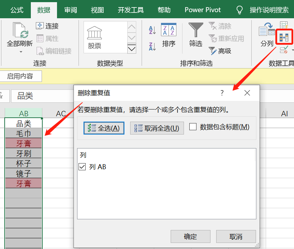Click the Refresh All icon

[x=20, y=30]
